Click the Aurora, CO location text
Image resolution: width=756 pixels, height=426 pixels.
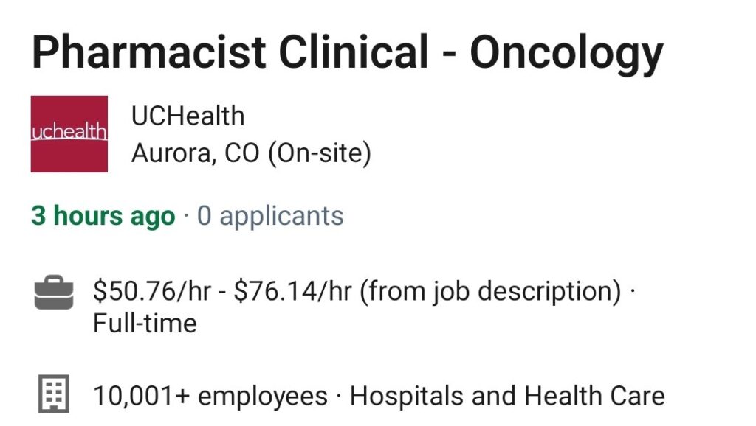(x=195, y=153)
